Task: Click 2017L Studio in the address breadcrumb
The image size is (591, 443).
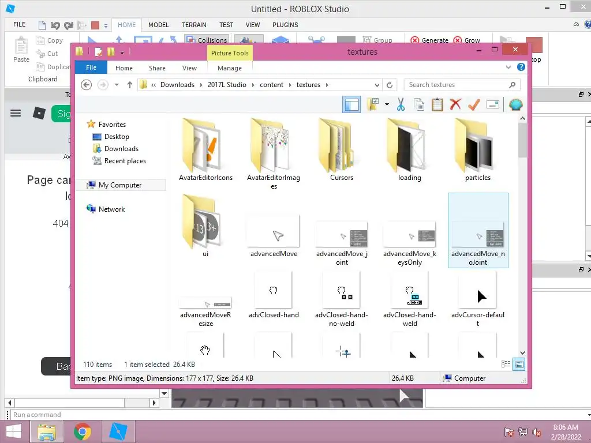Action: coord(227,85)
